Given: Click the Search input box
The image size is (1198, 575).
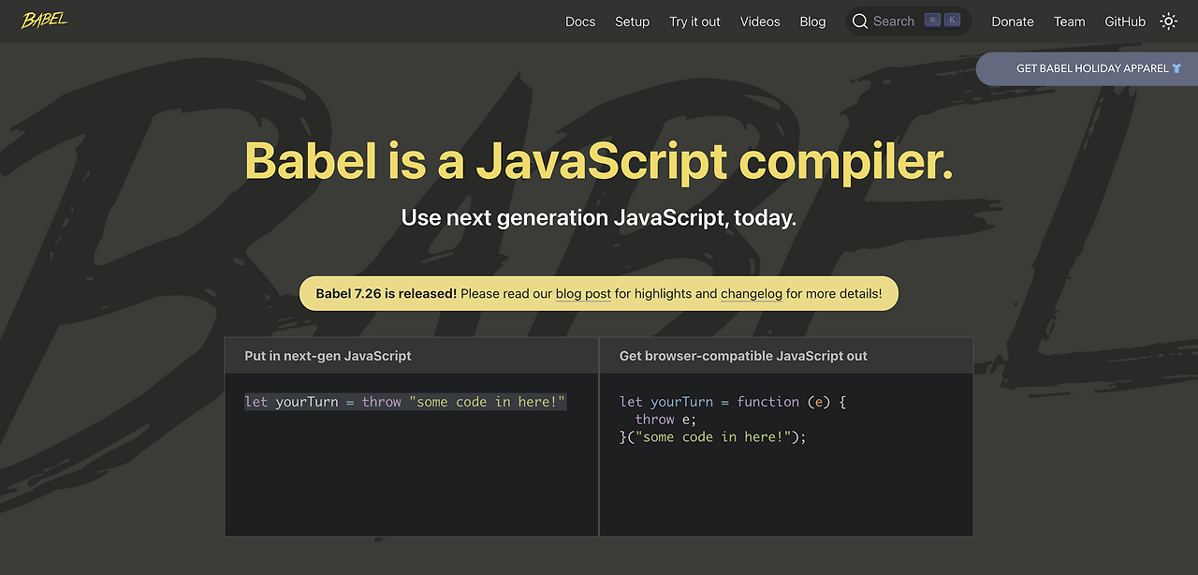Looking at the screenshot, I should point(895,22).
